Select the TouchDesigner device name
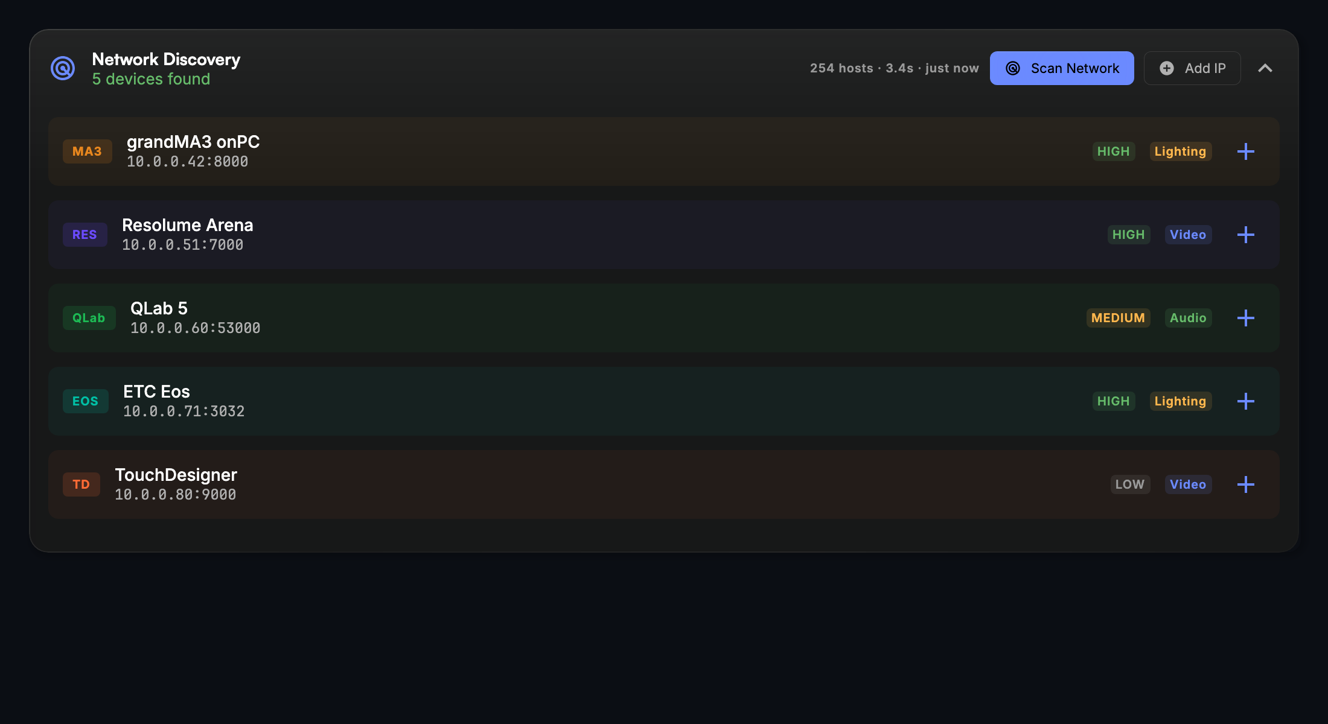Viewport: 1328px width, 724px height. click(x=176, y=475)
